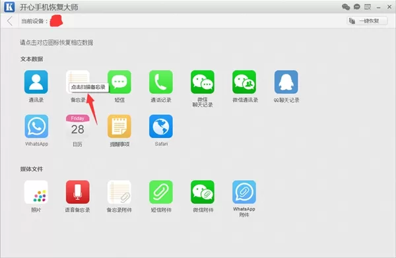Minimize the 开心手机恢复大师 window

pos(378,7)
